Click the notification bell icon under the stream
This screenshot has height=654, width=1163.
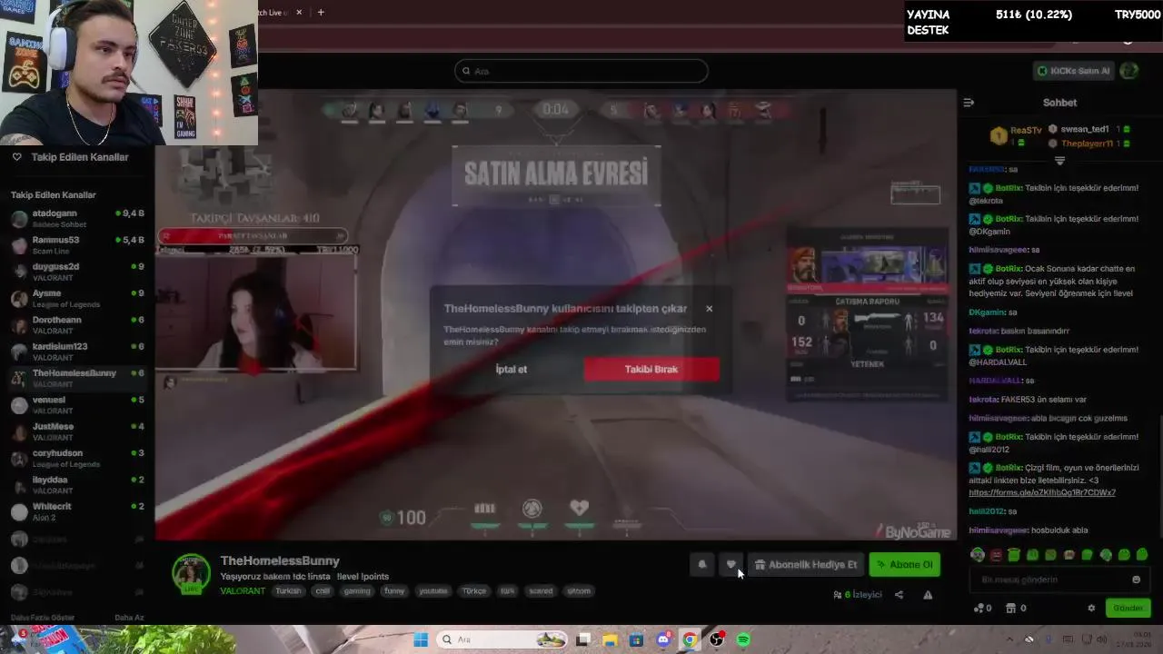(701, 564)
